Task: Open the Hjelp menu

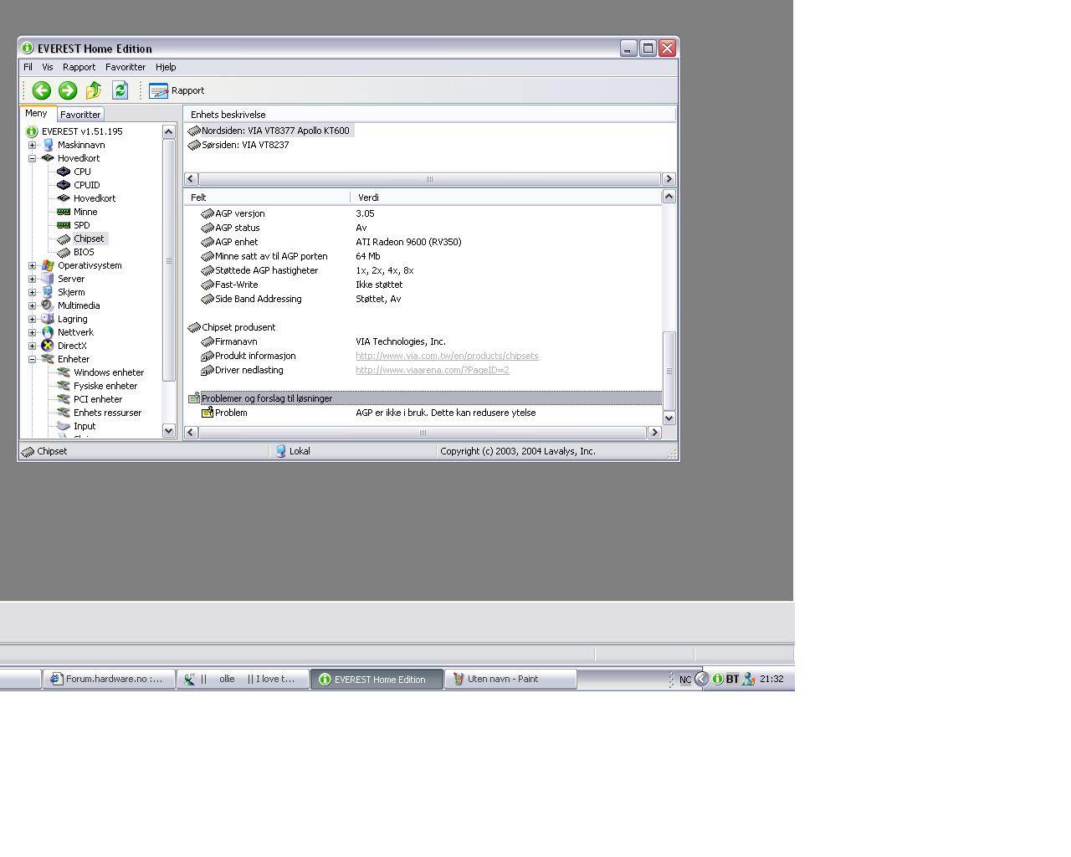Action: (x=166, y=67)
